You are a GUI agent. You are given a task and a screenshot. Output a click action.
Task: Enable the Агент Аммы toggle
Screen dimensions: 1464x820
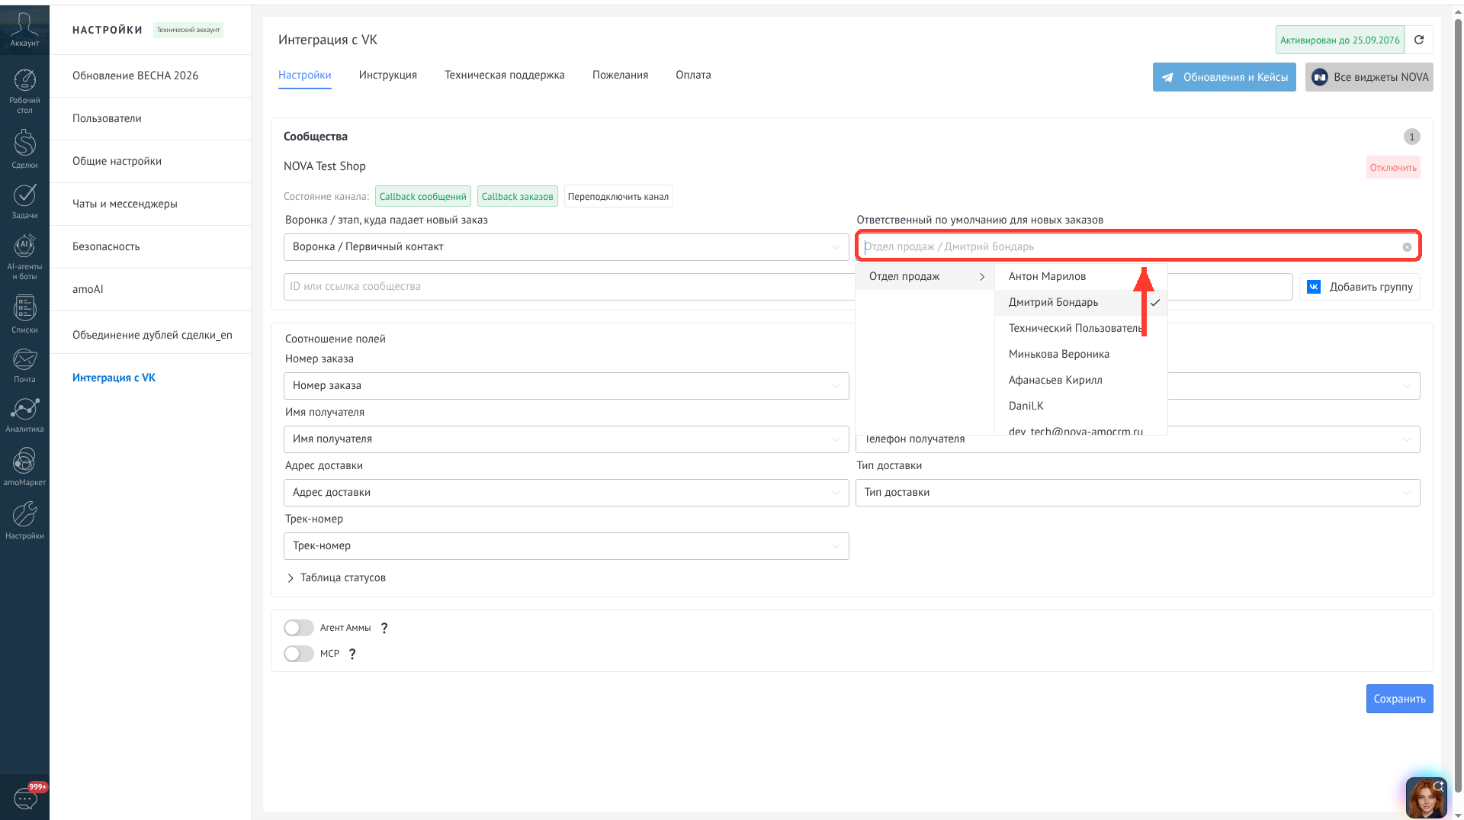pos(299,628)
